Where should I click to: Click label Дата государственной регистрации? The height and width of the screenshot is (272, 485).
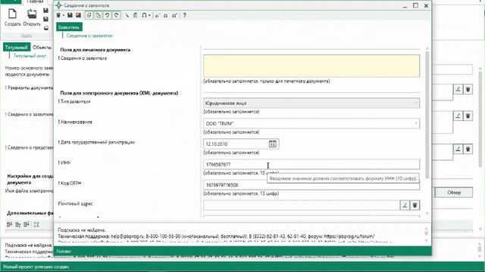98,142
